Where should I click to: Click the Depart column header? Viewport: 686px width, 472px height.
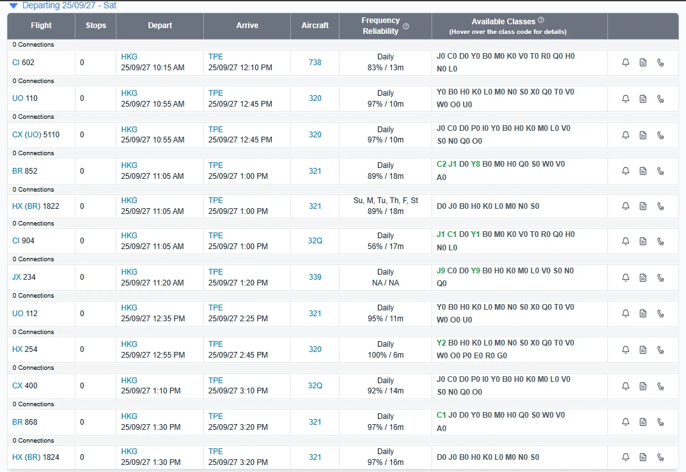pyautogui.click(x=160, y=26)
